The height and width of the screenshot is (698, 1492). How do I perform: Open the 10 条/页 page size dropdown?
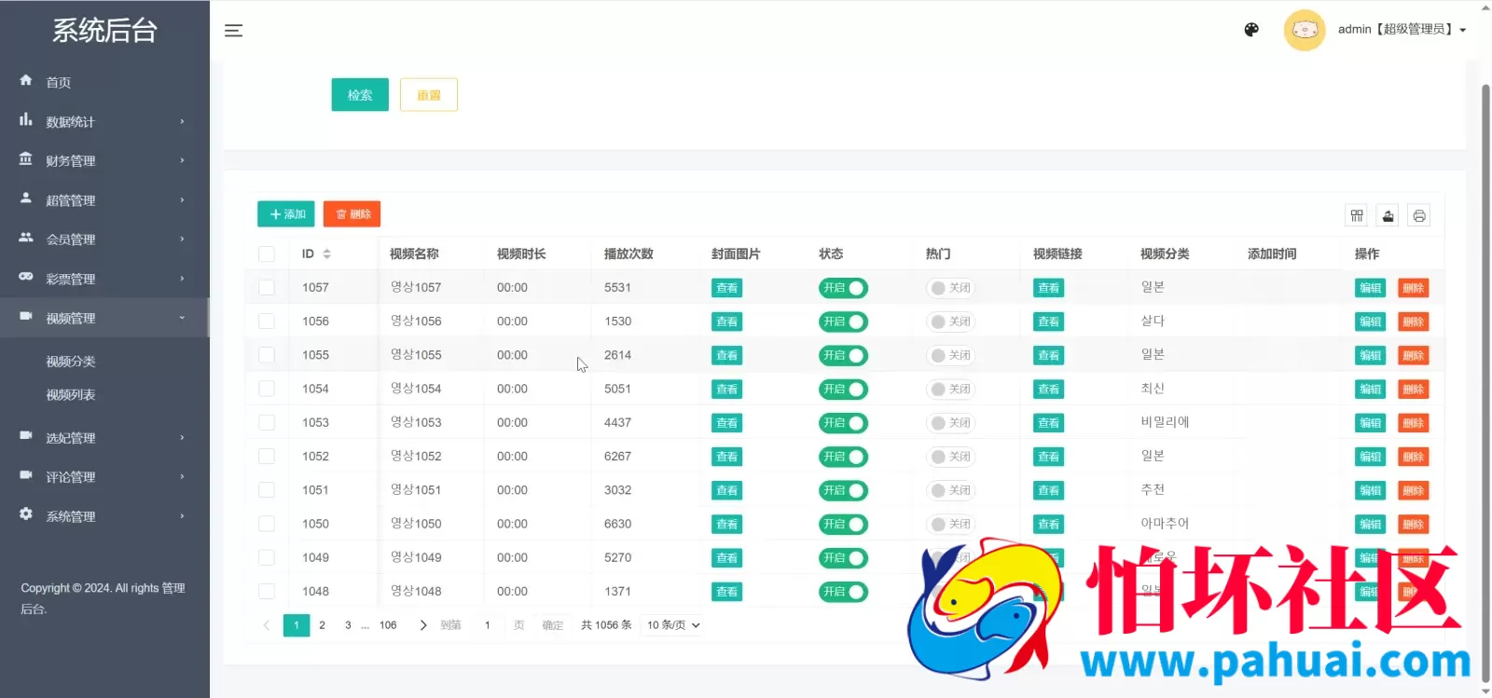(x=673, y=625)
